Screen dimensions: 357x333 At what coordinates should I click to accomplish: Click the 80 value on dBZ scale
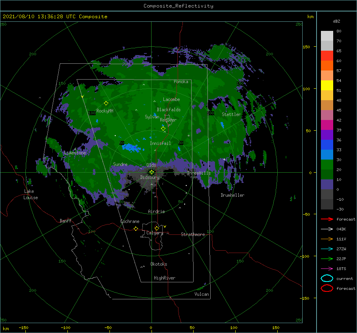(x=339, y=31)
